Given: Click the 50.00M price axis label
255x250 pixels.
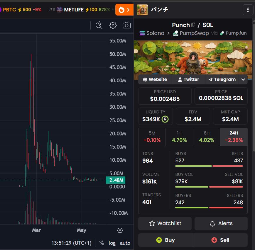Looking at the screenshot, I should (118, 54).
